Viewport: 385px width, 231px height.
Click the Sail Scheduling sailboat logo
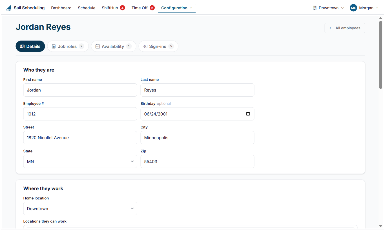9,8
